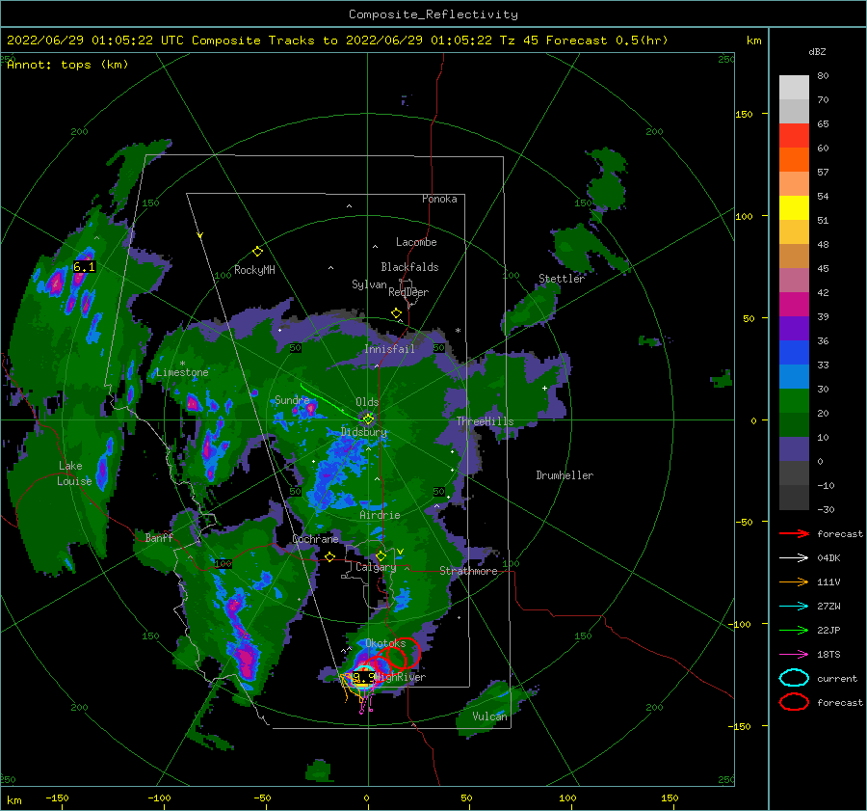The height and width of the screenshot is (811, 867).
Task: Click the white 04DK arrow legend icon
Action: click(794, 558)
